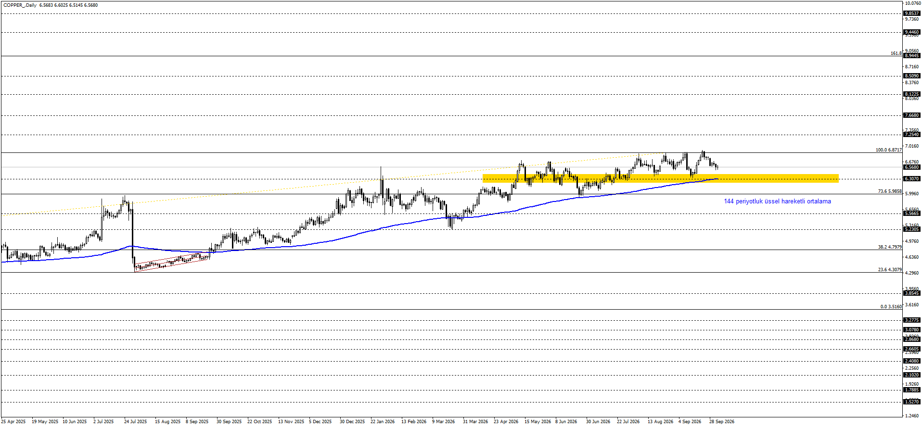Select the '144 periyotluk üssel hareketli ortalama' annotation
The width and height of the screenshot is (922, 427).
pos(777,201)
